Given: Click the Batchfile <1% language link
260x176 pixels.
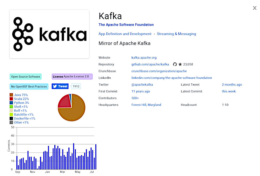Looking at the screenshot, I should [x=24, y=114].
